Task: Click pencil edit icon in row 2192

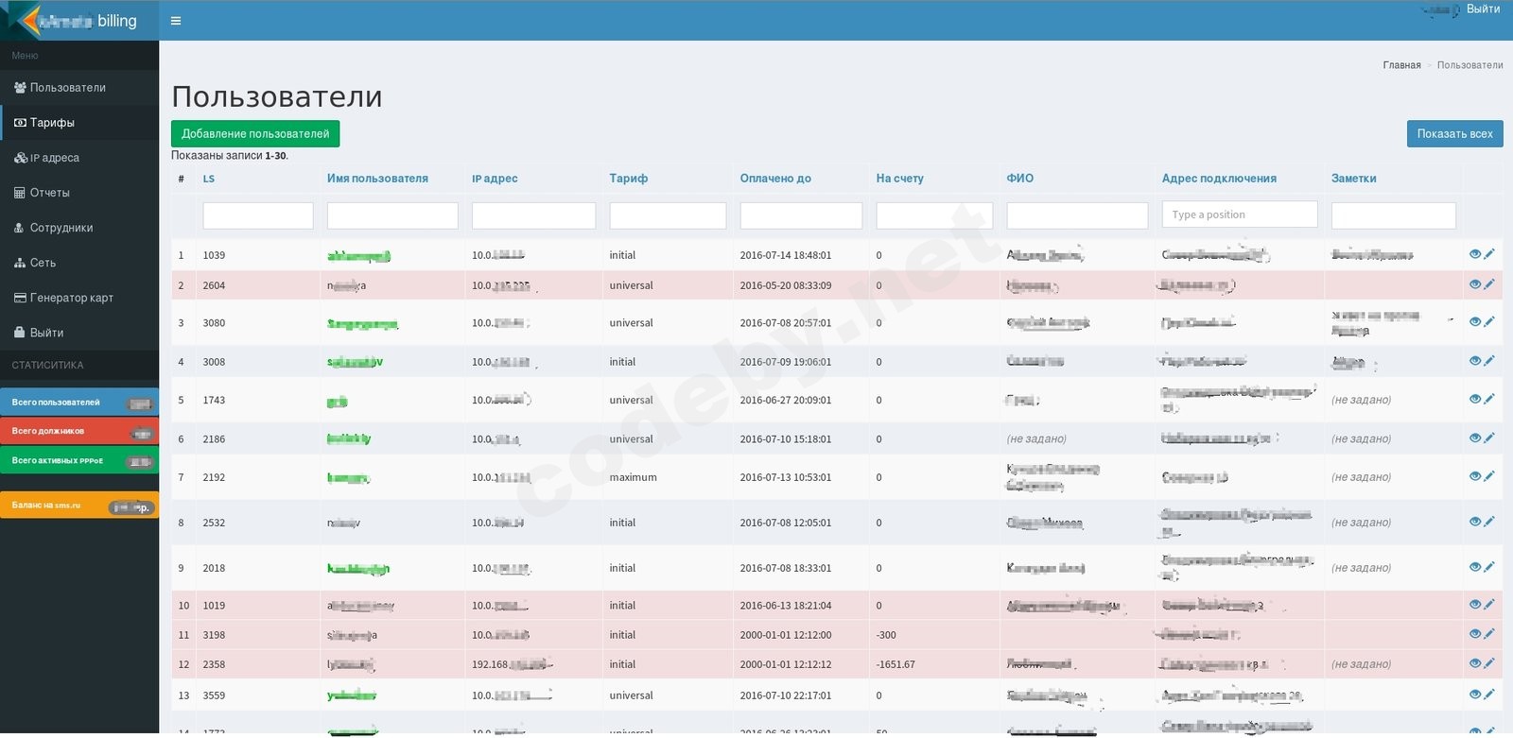Action: coord(1489,476)
